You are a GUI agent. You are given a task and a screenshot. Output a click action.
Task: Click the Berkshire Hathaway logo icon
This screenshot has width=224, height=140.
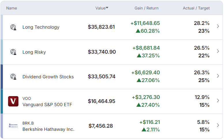click(x=13, y=126)
